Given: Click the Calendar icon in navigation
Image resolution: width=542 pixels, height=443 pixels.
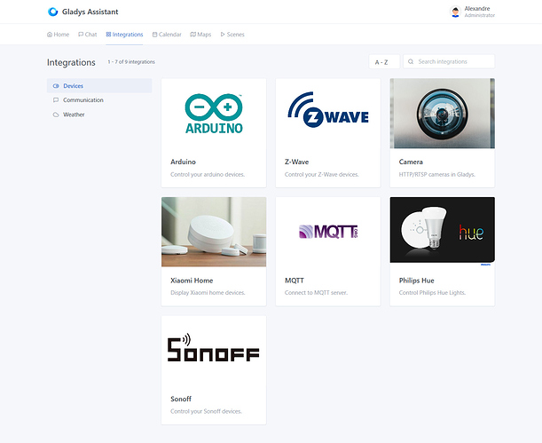Looking at the screenshot, I should click(155, 35).
